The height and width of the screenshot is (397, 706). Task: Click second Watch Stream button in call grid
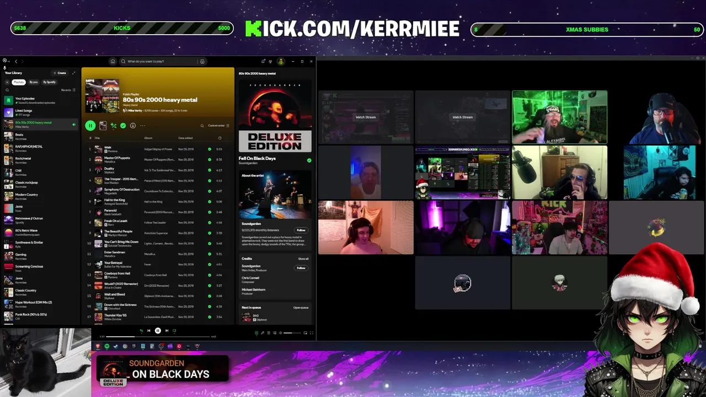pyautogui.click(x=462, y=117)
